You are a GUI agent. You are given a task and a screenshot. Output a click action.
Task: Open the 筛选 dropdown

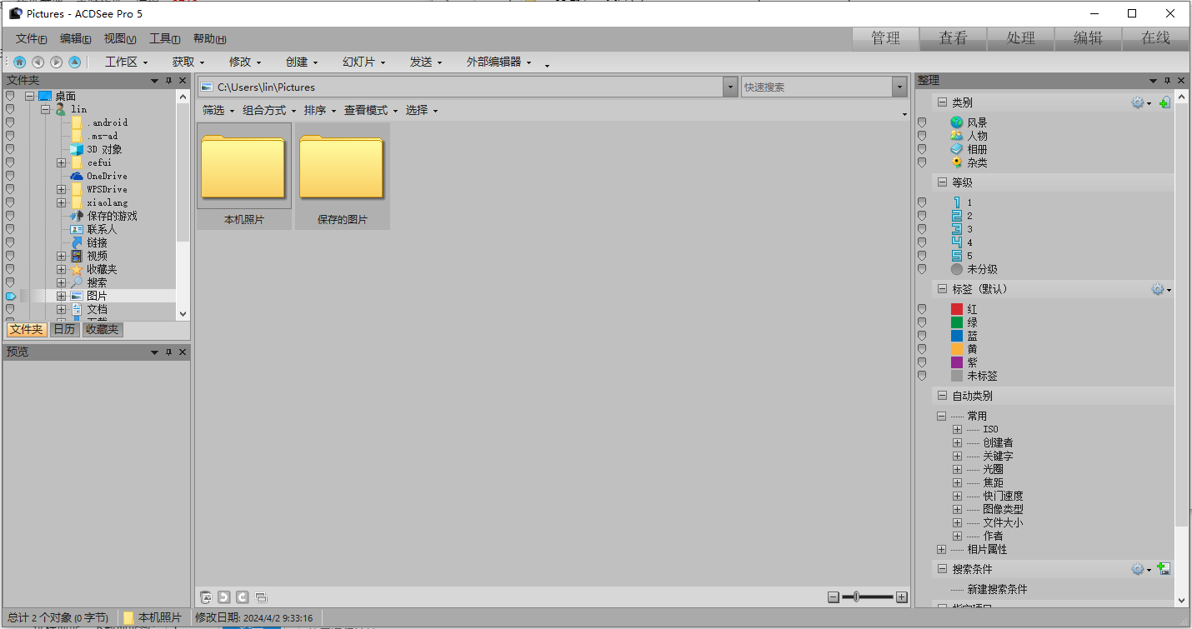(218, 110)
